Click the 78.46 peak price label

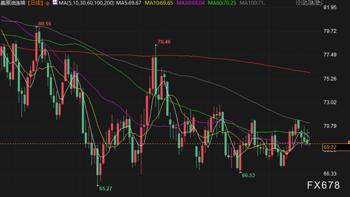[164, 42]
